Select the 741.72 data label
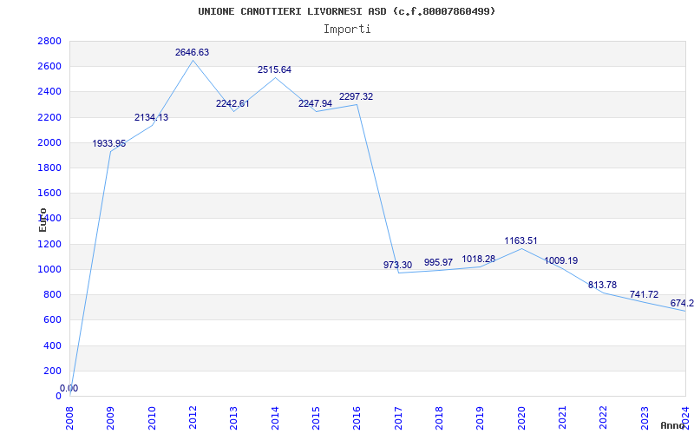 click(644, 294)
